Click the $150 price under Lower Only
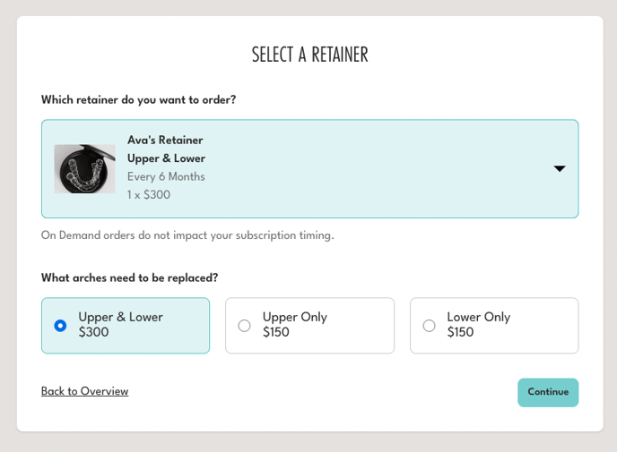 tap(461, 333)
